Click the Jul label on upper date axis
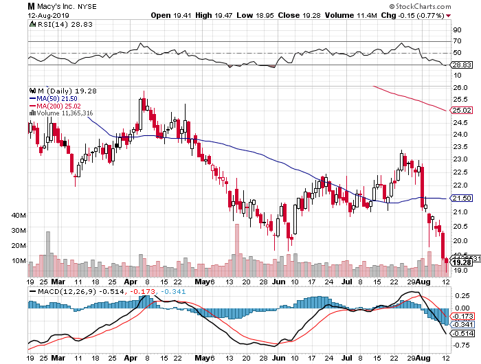 click(346, 282)
